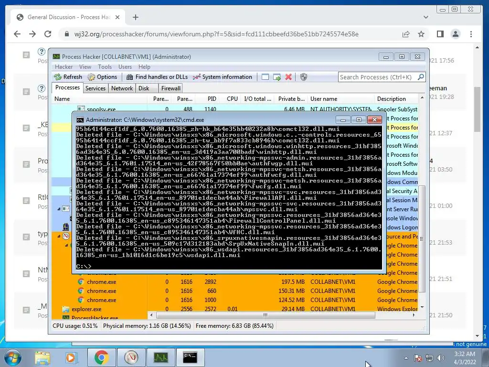
Task: Click the Physical memory status bar entry
Action: pos(147,326)
